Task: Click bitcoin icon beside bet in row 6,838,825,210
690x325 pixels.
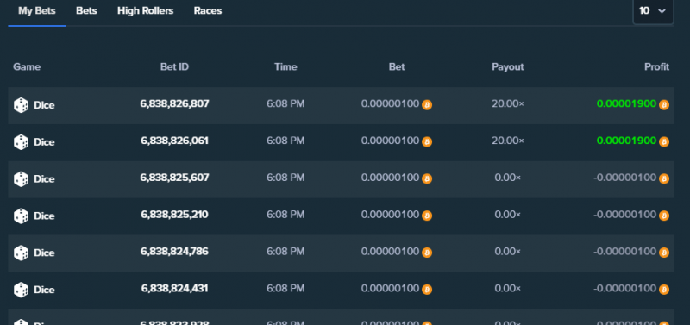Action: [x=427, y=216]
